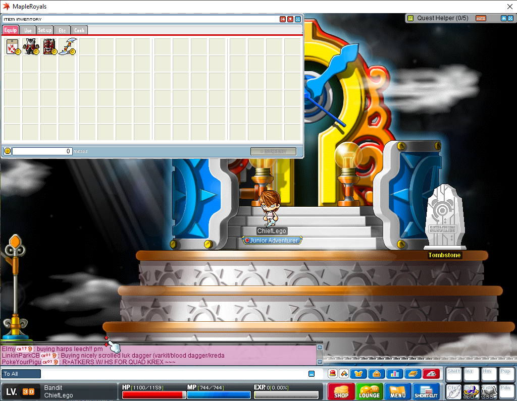The height and width of the screenshot is (401, 517).
Task: Switch to the Use inventory tab
Action: (x=28, y=30)
